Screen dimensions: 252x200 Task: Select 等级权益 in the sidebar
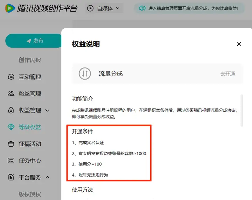coord(30,127)
